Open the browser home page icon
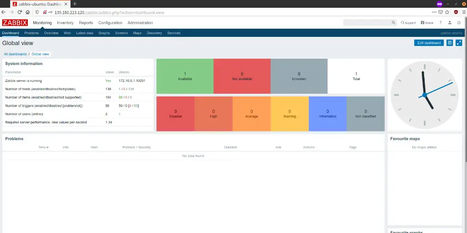Viewport: 467px width, 233px height. (28, 12)
